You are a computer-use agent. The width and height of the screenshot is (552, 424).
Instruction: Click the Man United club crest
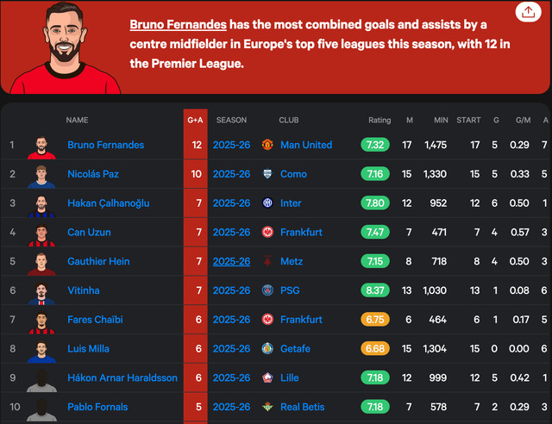[267, 145]
